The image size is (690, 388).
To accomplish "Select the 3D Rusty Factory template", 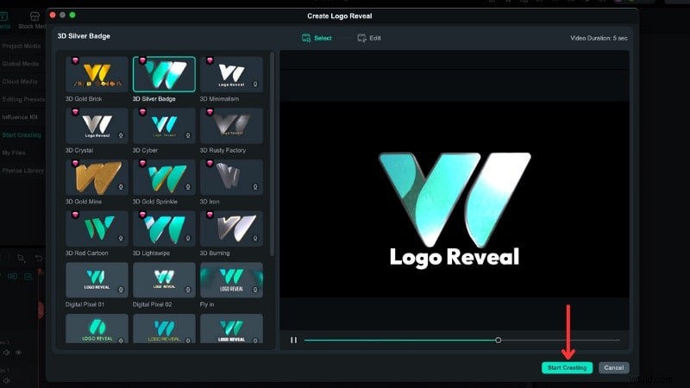I will pos(231,126).
